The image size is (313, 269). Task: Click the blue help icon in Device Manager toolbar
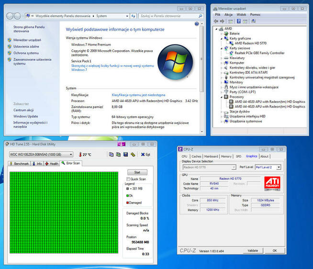point(239,21)
